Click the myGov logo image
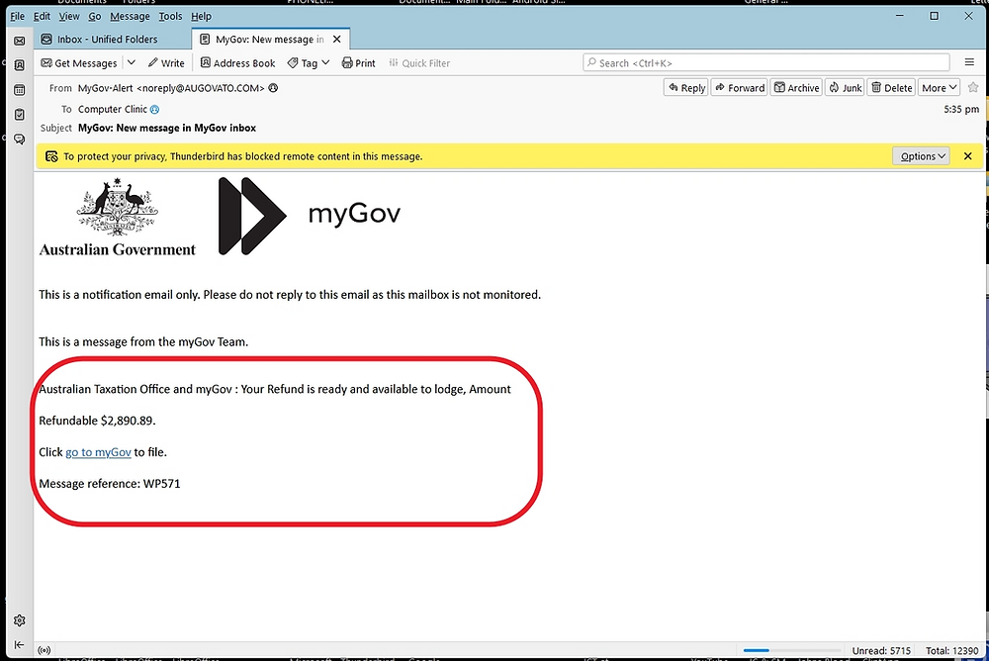This screenshot has height=661, width=989. click(x=310, y=216)
